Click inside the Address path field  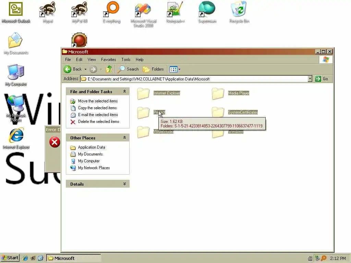click(x=194, y=79)
